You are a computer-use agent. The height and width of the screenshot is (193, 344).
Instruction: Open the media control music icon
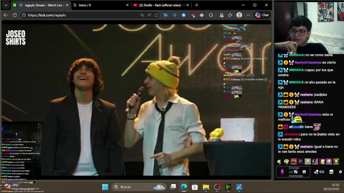coord(221,15)
